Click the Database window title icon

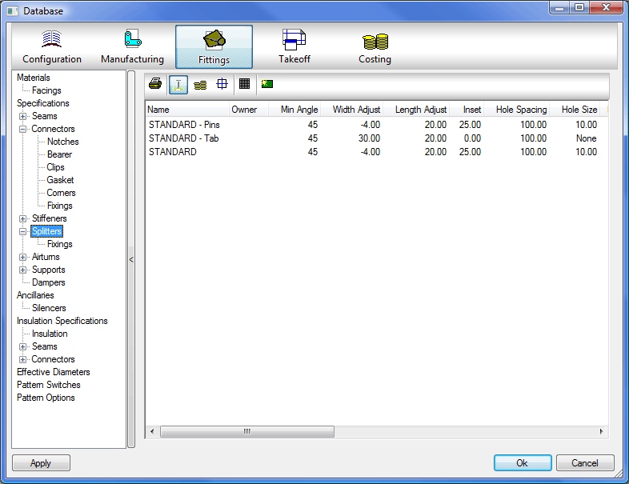point(13,11)
